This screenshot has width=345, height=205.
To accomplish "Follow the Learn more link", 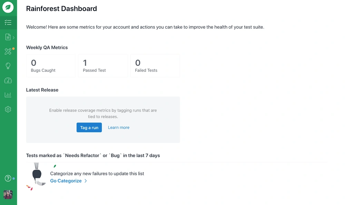I will point(119,127).
